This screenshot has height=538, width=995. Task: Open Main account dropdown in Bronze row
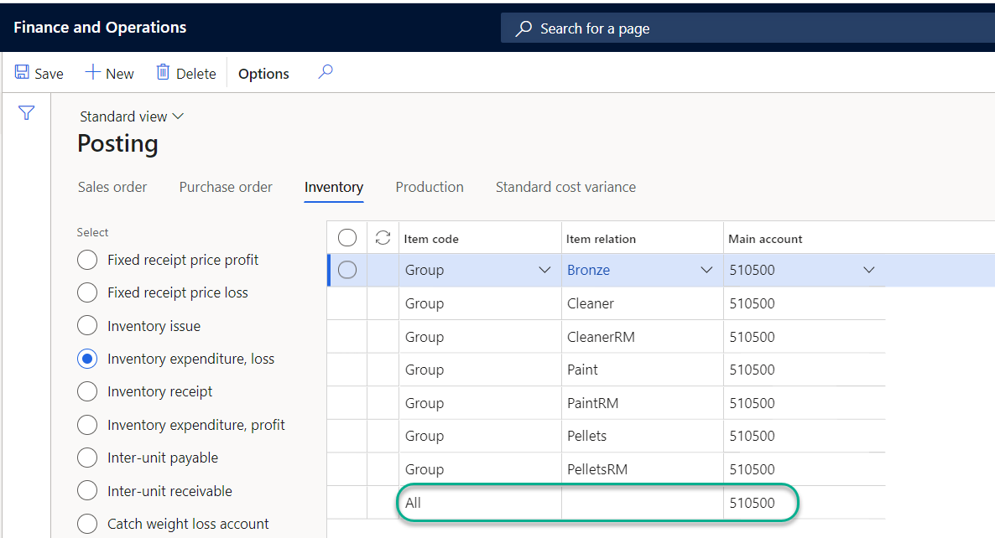tap(868, 270)
